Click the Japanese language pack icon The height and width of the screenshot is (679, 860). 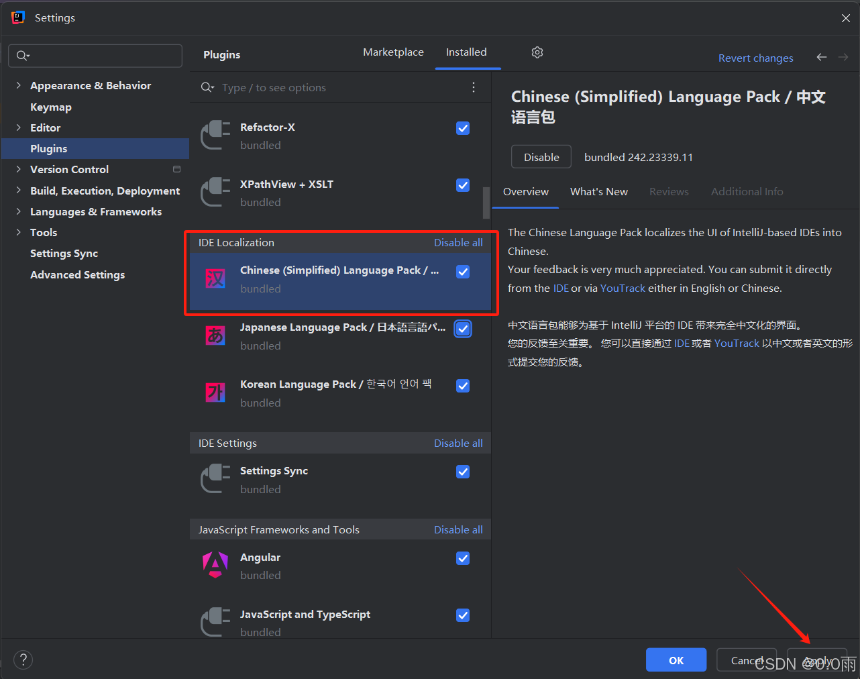[x=215, y=336]
